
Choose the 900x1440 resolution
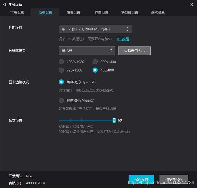click(x=95, y=62)
